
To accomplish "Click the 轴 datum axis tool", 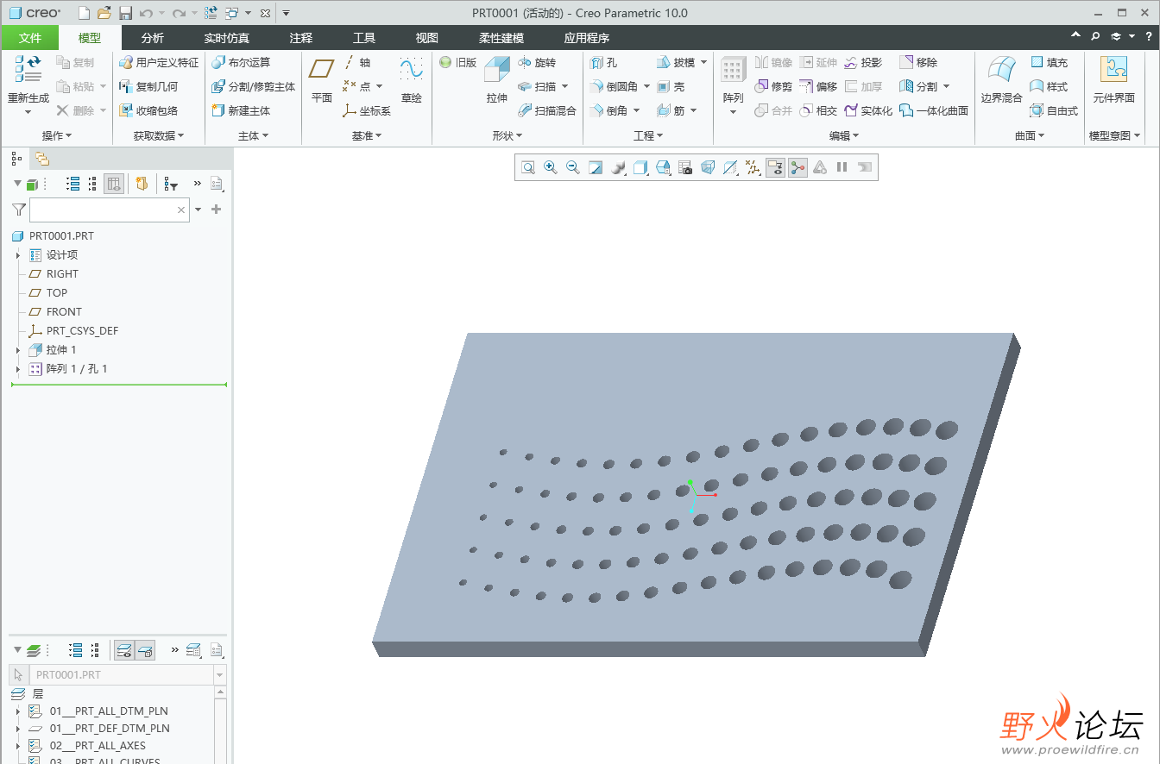I will tap(357, 63).
